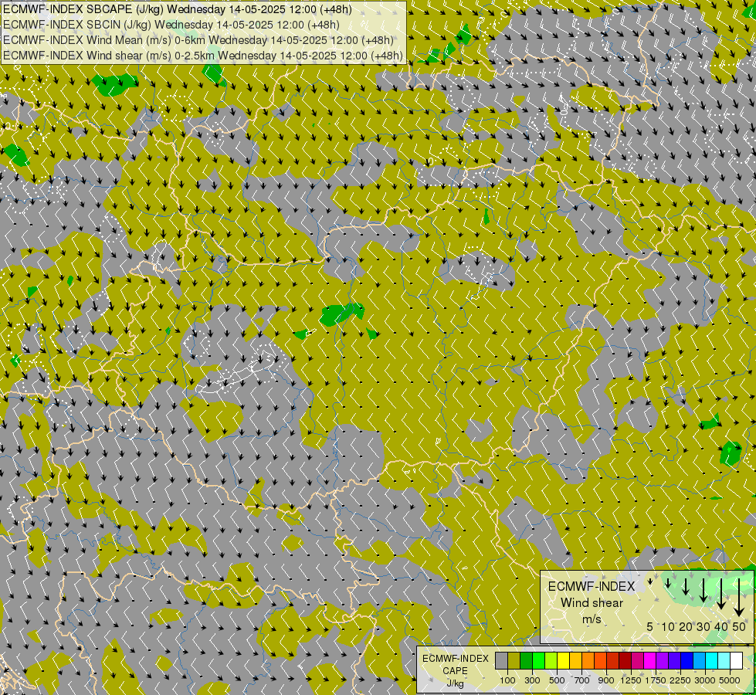Click the Wind shear 0-2.5km title line
Image resolution: width=756 pixels, height=695 pixels.
click(x=203, y=56)
